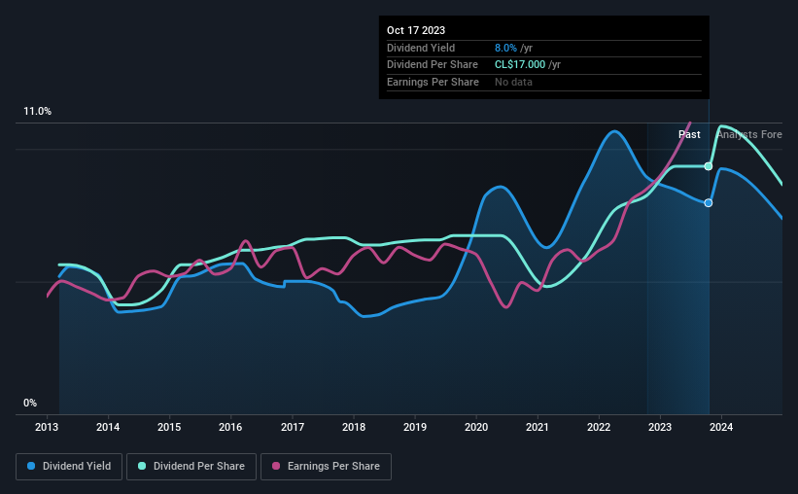Viewport: 798px width, 494px height.
Task: Click the 'Analysts Fore' forecast label
Action: point(749,134)
